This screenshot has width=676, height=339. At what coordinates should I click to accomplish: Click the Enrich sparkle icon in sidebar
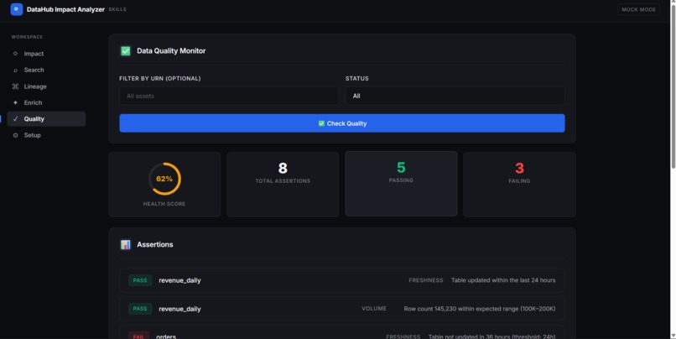click(16, 102)
